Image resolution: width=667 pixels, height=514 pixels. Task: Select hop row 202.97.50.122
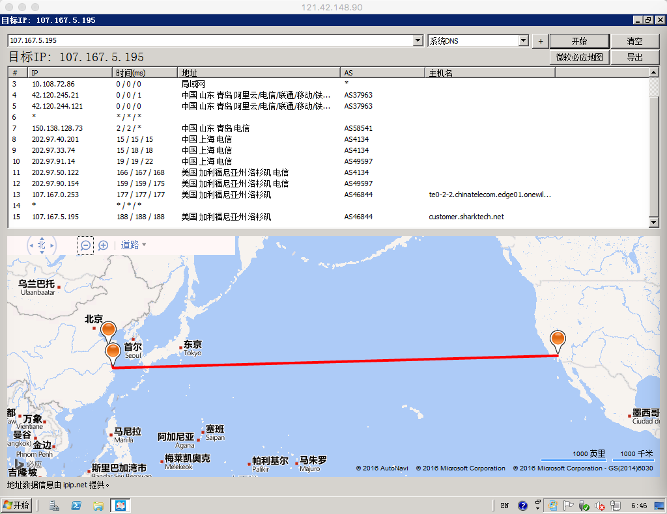[328, 172]
